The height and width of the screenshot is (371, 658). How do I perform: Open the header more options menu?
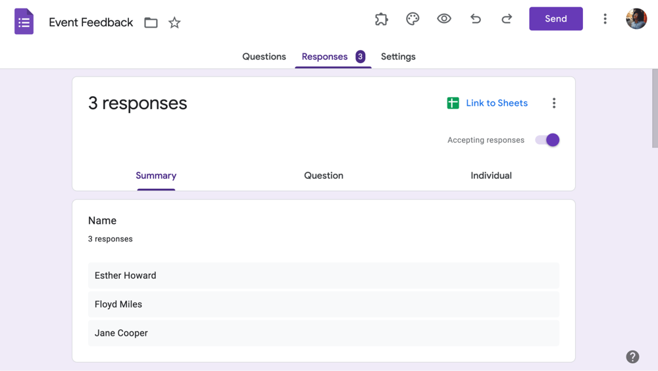point(605,19)
